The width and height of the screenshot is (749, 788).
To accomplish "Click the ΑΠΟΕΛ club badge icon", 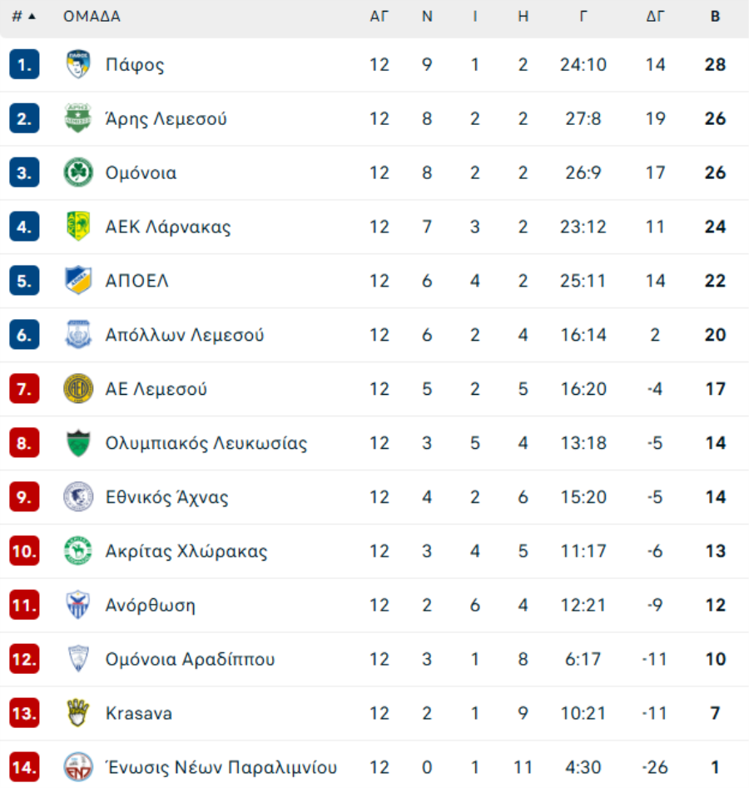I will 78,281.
